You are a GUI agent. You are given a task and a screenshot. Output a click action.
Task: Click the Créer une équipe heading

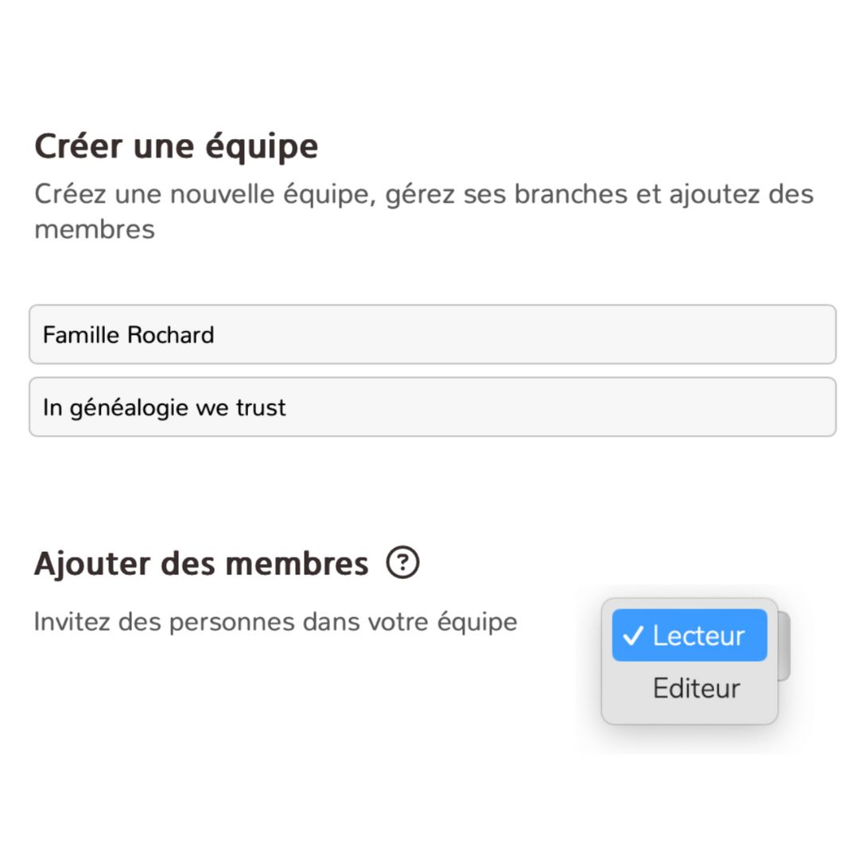click(x=176, y=146)
